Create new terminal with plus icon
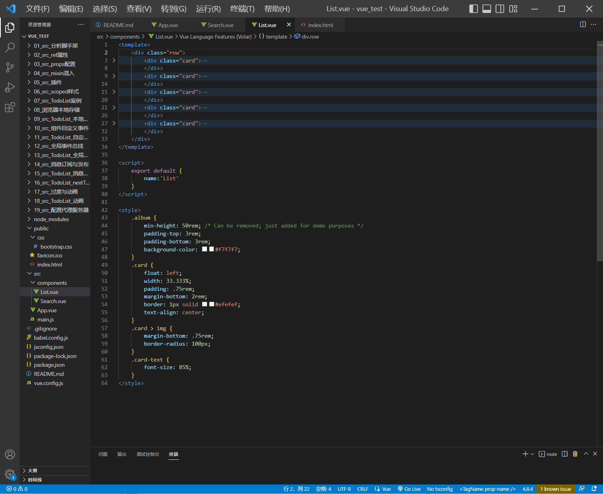Screen dimensions: 603x494 [x=525, y=454]
